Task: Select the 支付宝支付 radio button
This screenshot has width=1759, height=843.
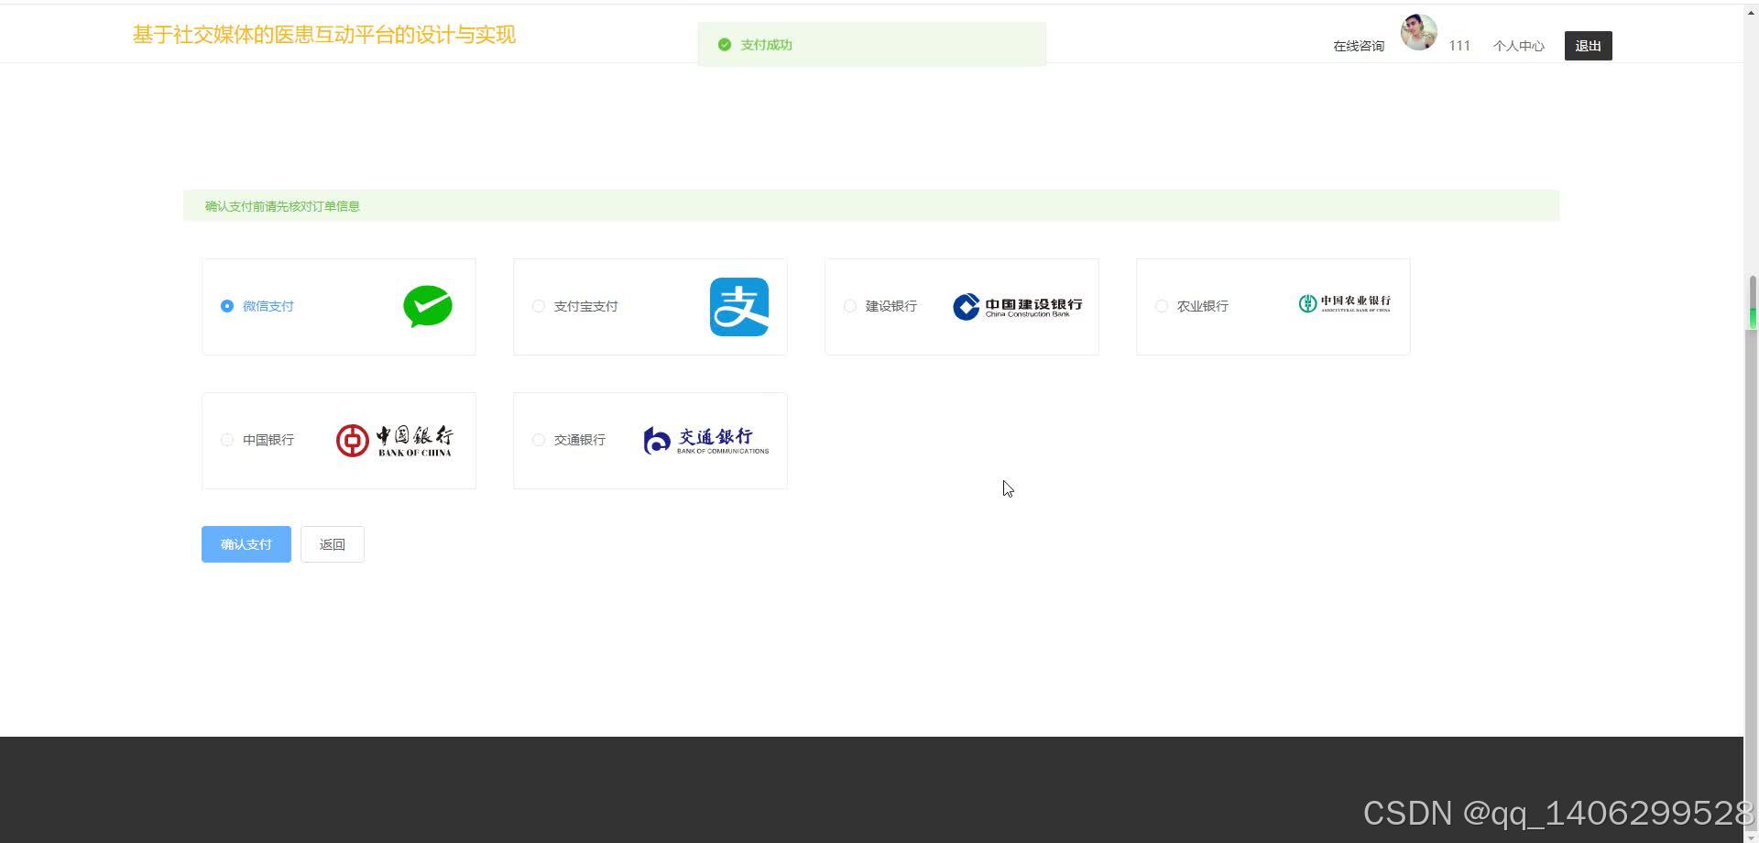Action: point(539,306)
